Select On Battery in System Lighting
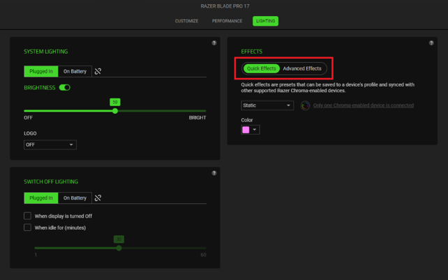 pos(75,71)
